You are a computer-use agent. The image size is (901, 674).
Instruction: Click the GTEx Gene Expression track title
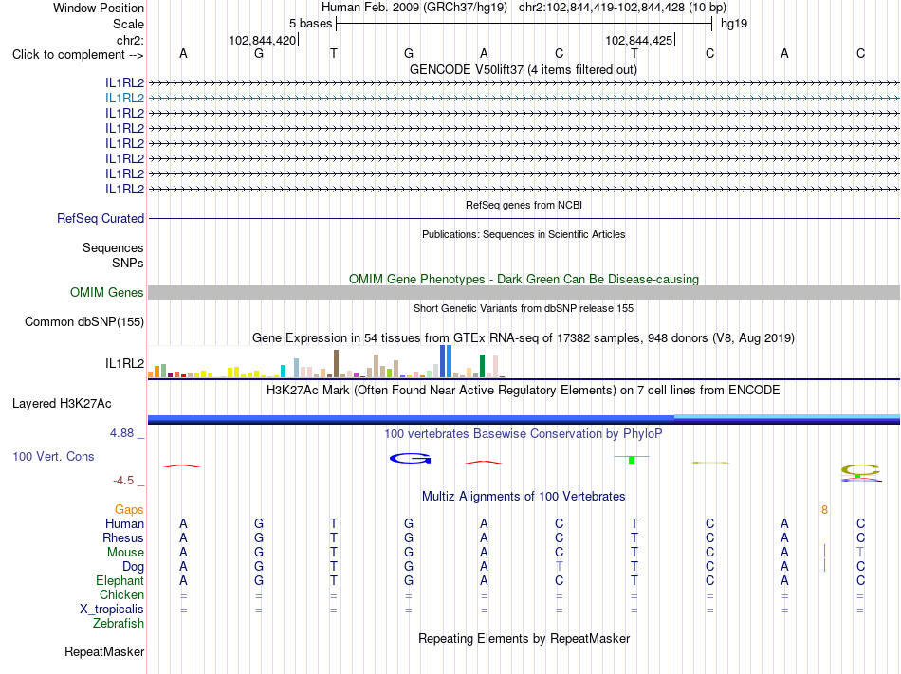tap(524, 338)
